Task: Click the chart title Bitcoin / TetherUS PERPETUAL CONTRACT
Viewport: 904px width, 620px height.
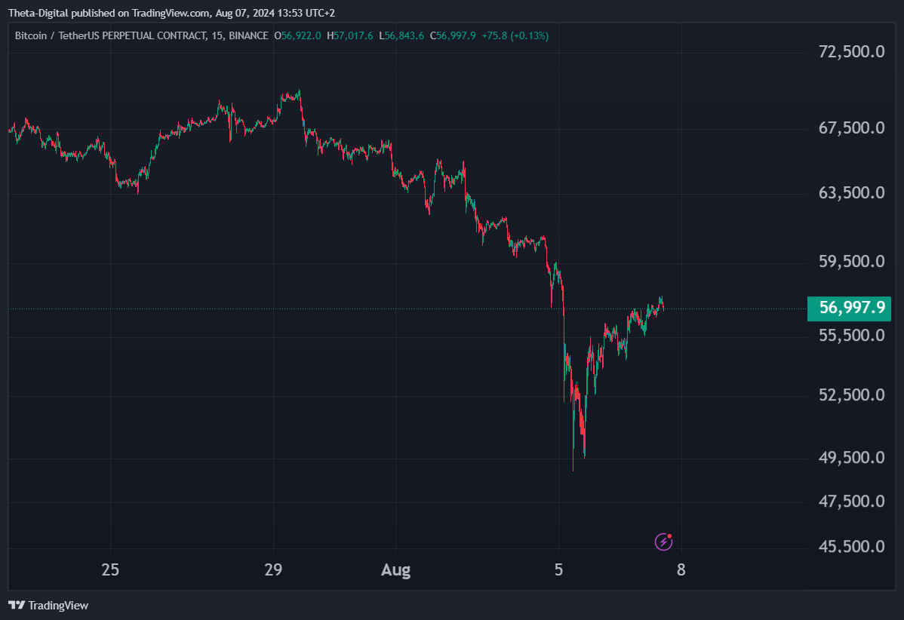Action: click(x=111, y=35)
